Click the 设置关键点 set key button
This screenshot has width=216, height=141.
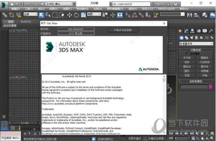click(x=135, y=138)
